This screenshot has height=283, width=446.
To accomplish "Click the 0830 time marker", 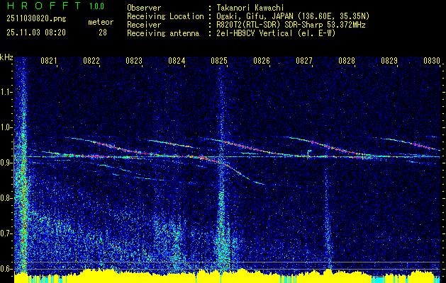I will 432,61.
